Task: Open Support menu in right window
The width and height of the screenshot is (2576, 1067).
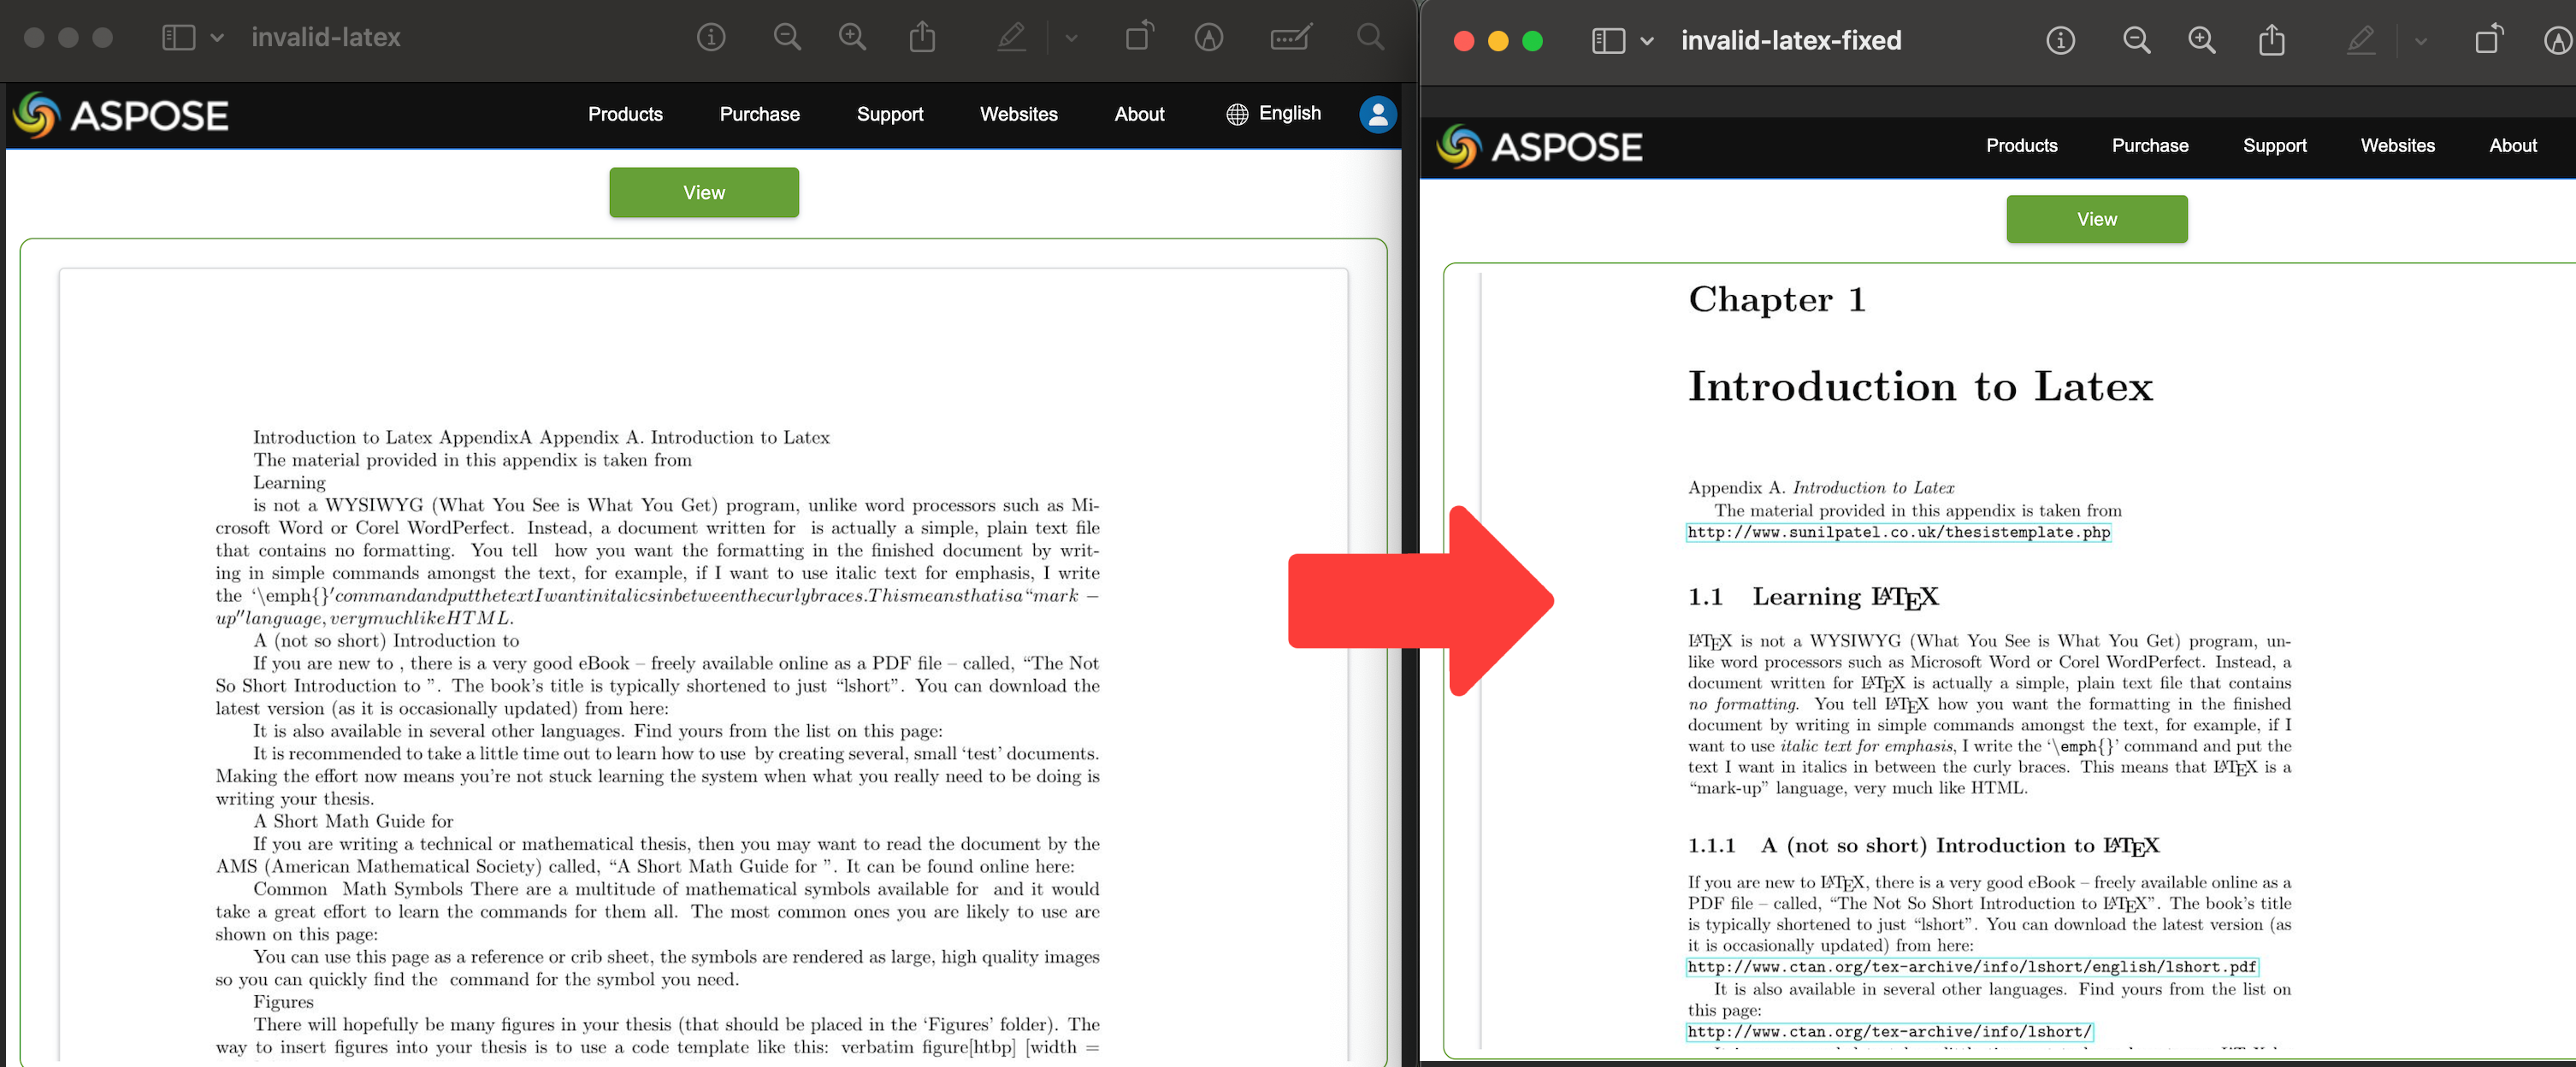Action: 2274,145
